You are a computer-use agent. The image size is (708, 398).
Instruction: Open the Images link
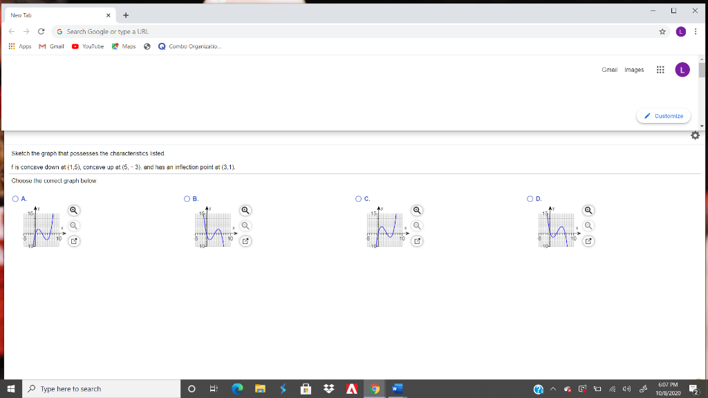[x=634, y=69]
